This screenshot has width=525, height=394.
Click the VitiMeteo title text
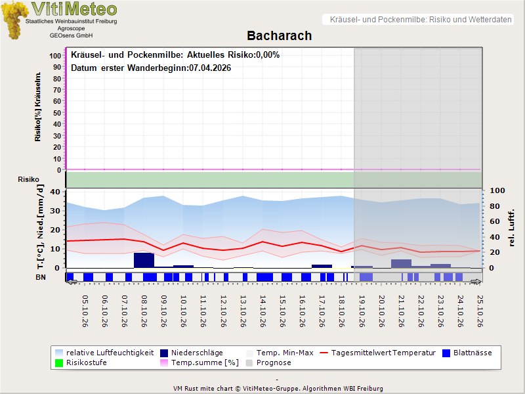[x=74, y=9]
